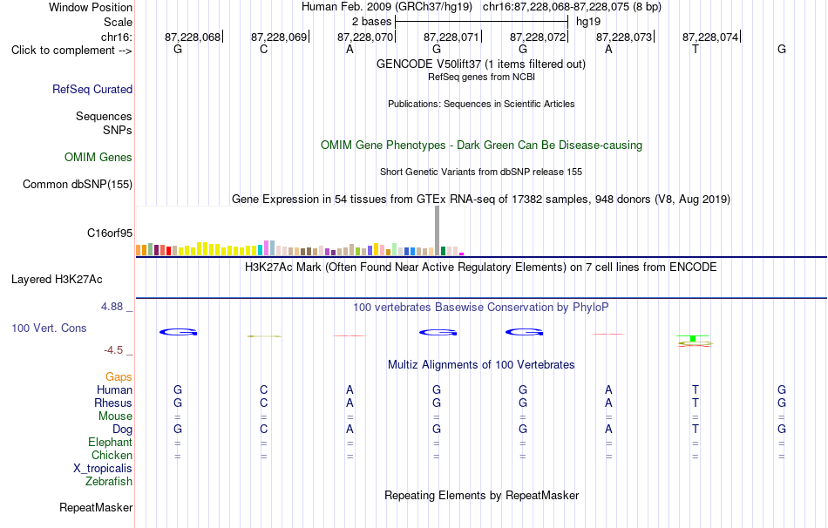Click the 87,228,071 position label
The height and width of the screenshot is (528, 828).
coord(451,37)
